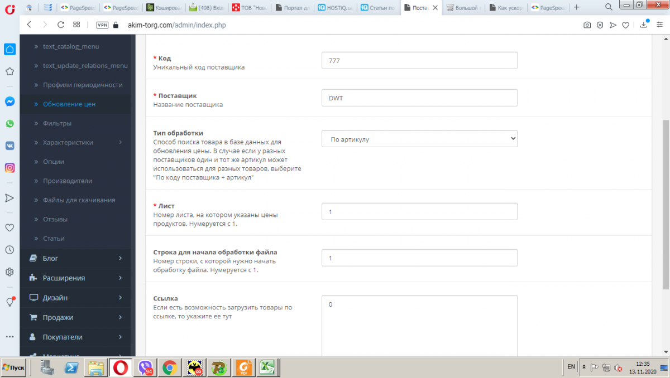Viewport: 670px width, 378px height.
Task: Go forward with the browser arrow
Action: [x=45, y=25]
